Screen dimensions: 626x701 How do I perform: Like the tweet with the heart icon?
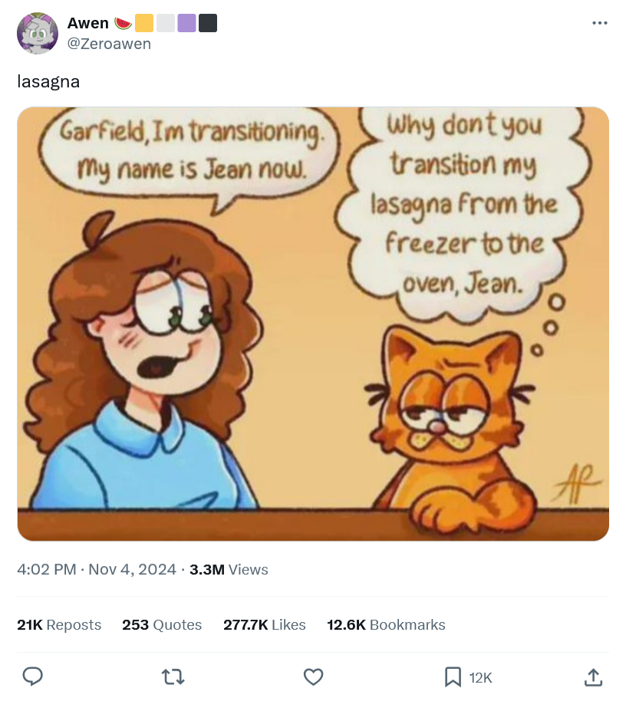pyautogui.click(x=313, y=676)
